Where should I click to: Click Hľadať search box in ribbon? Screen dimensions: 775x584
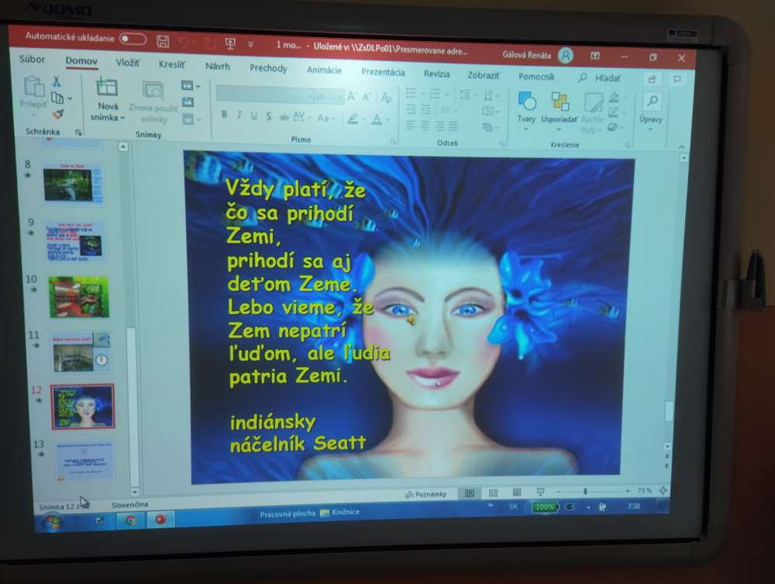(x=599, y=78)
